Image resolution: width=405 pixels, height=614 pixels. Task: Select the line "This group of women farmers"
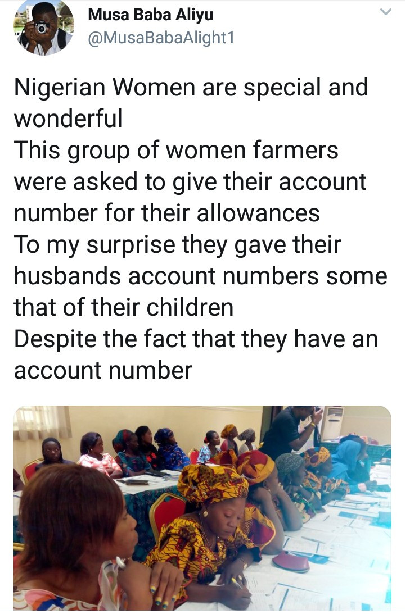click(175, 151)
